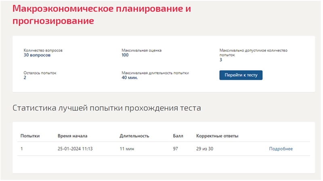Click the Количество вопросов label
Image resolution: width=323 pixels, height=181 pixels.
coord(43,51)
